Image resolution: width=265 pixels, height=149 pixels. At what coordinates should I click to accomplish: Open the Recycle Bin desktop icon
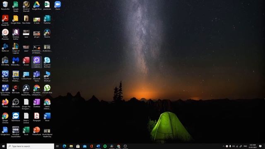(x=5, y=5)
